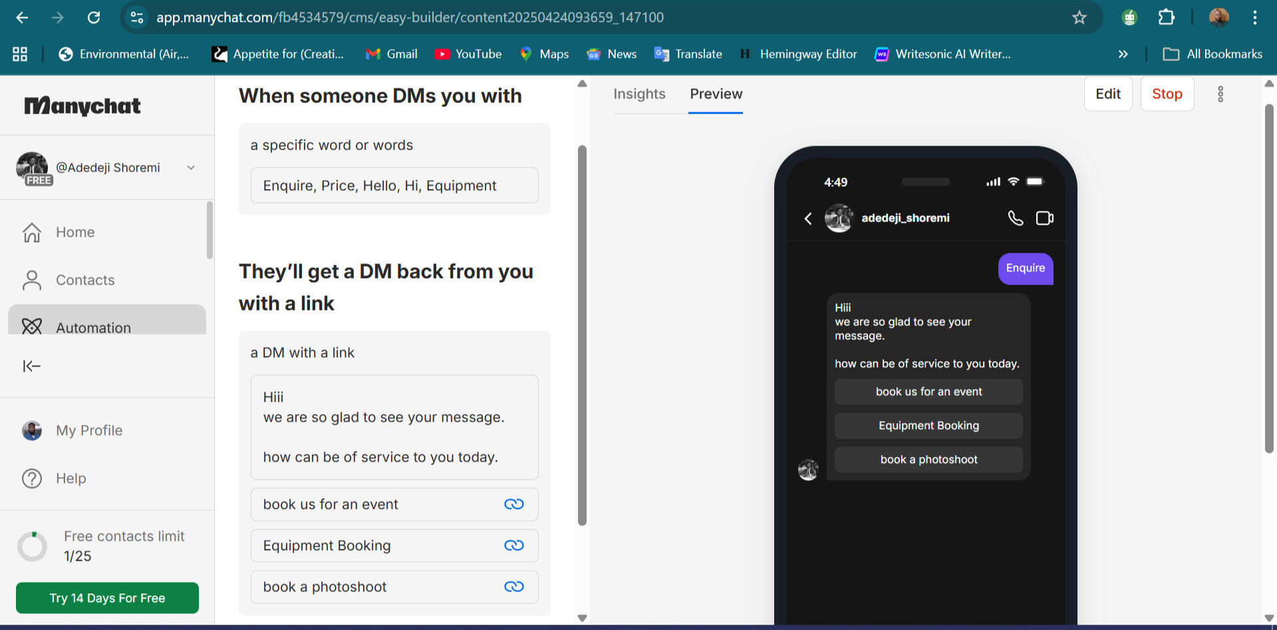
Task: Collapse the sidebar using the arrow icon
Action: coord(31,366)
